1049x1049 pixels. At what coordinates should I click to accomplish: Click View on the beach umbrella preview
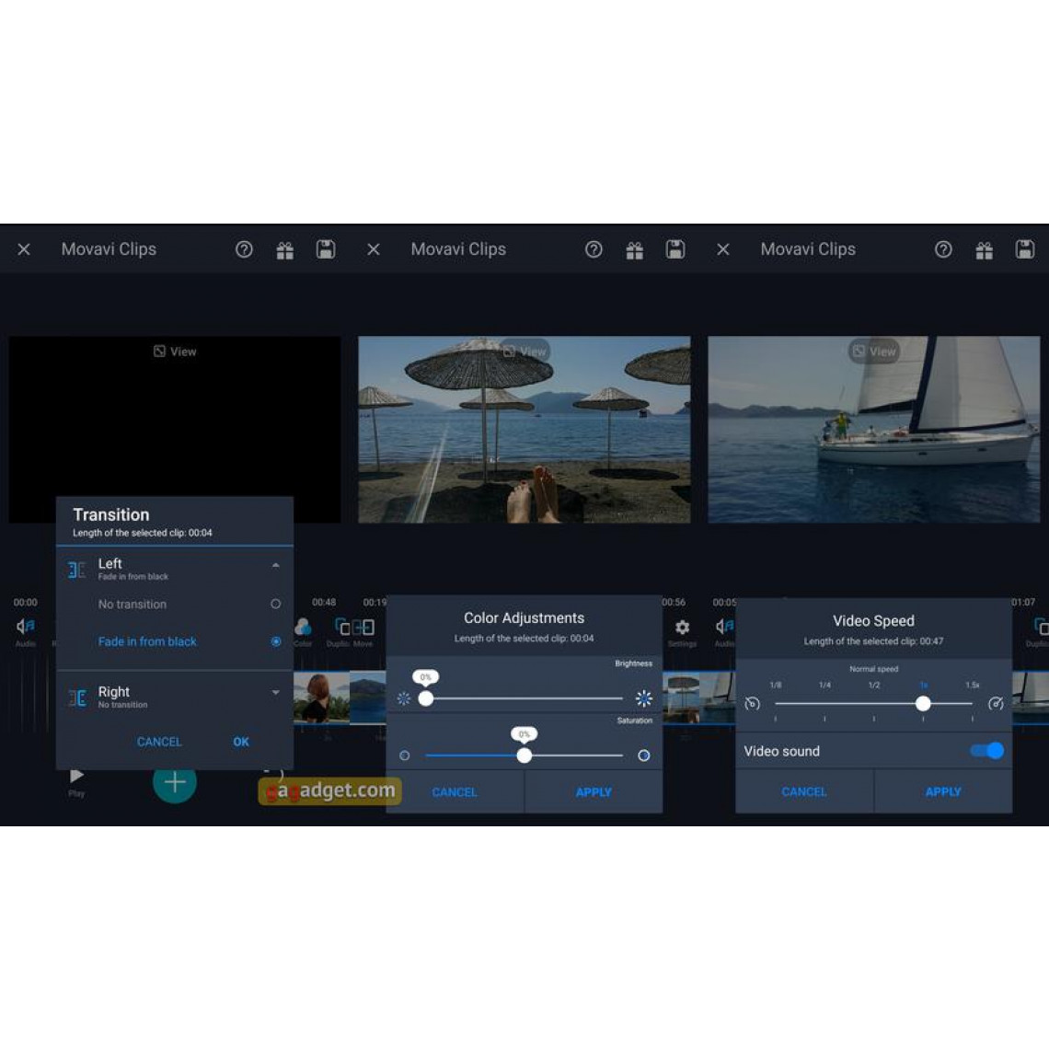[x=524, y=352]
